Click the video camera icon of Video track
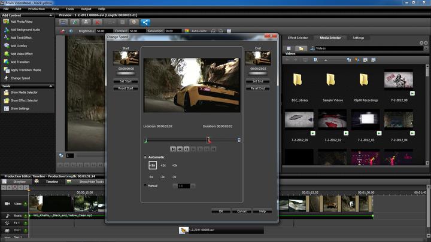Viewport: 431px width, 242px height. [7, 204]
